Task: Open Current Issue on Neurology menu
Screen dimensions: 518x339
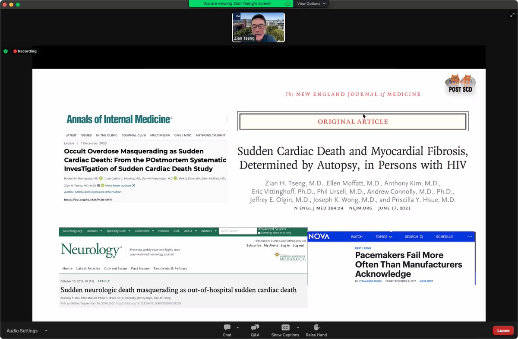Action: click(x=115, y=268)
